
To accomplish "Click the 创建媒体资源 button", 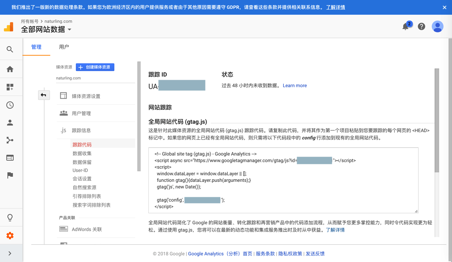I will point(95,67).
